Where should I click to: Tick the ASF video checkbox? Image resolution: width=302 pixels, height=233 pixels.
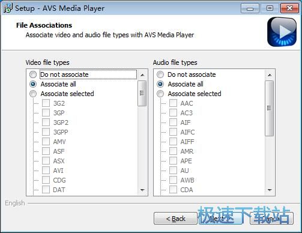coord(46,151)
